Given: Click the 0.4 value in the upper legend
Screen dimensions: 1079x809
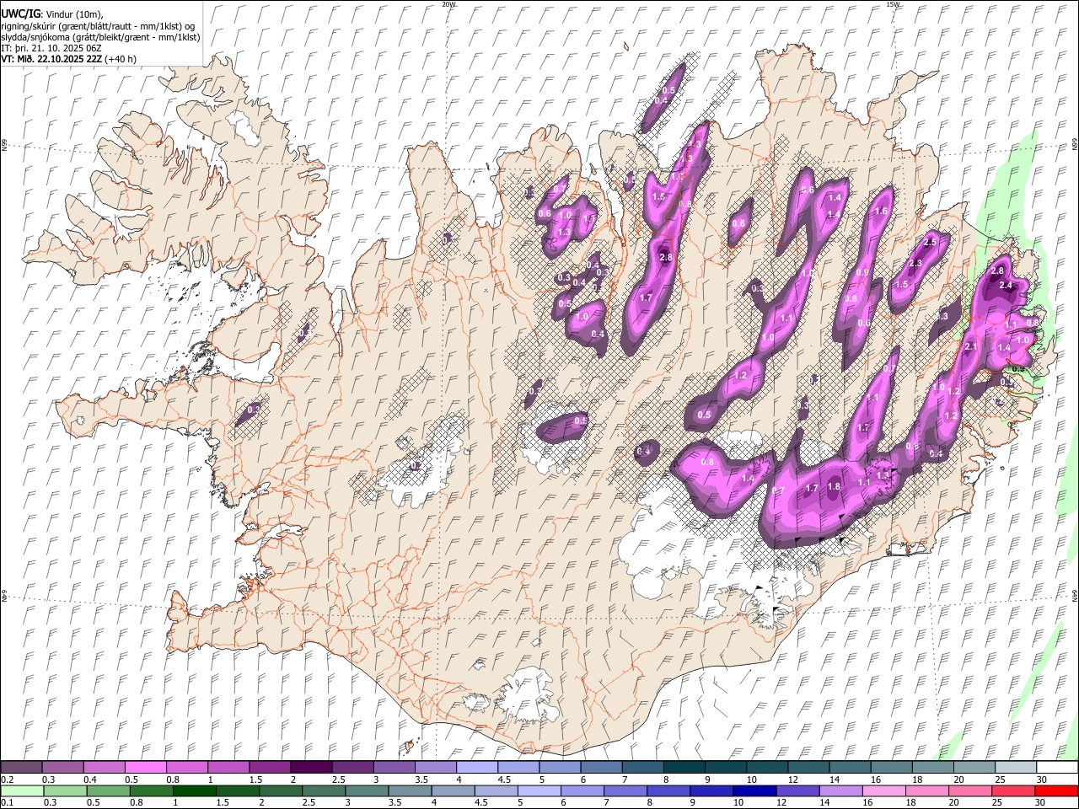Looking at the screenshot, I should tap(90, 780).
